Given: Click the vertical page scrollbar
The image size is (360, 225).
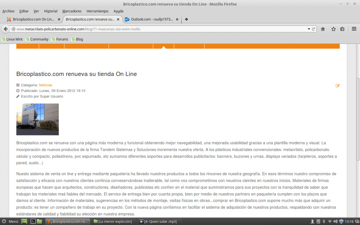Looking at the screenshot, I should click(358, 119).
